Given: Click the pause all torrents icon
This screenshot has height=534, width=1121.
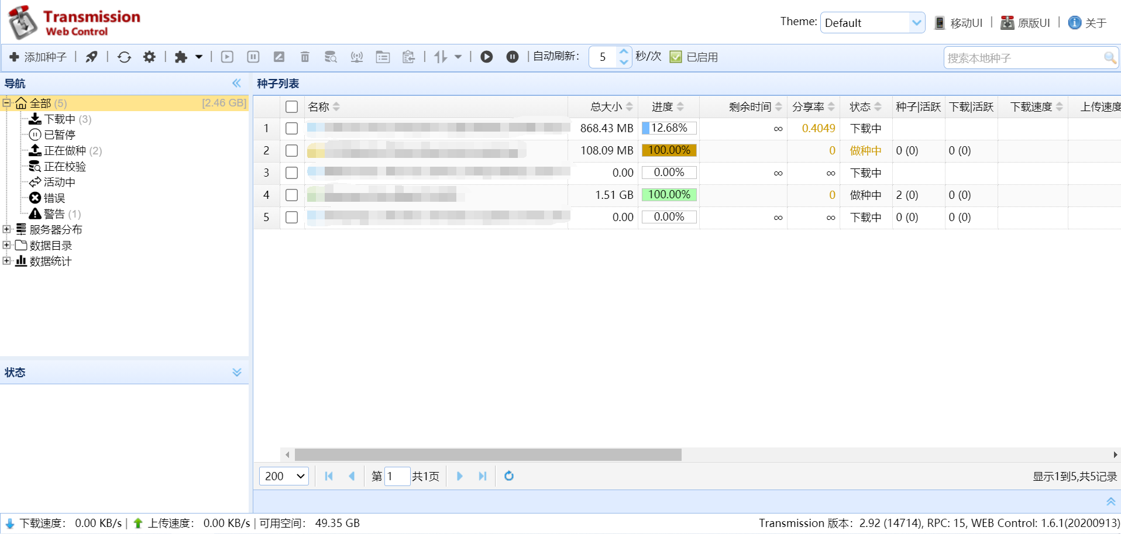Looking at the screenshot, I should [x=512, y=57].
